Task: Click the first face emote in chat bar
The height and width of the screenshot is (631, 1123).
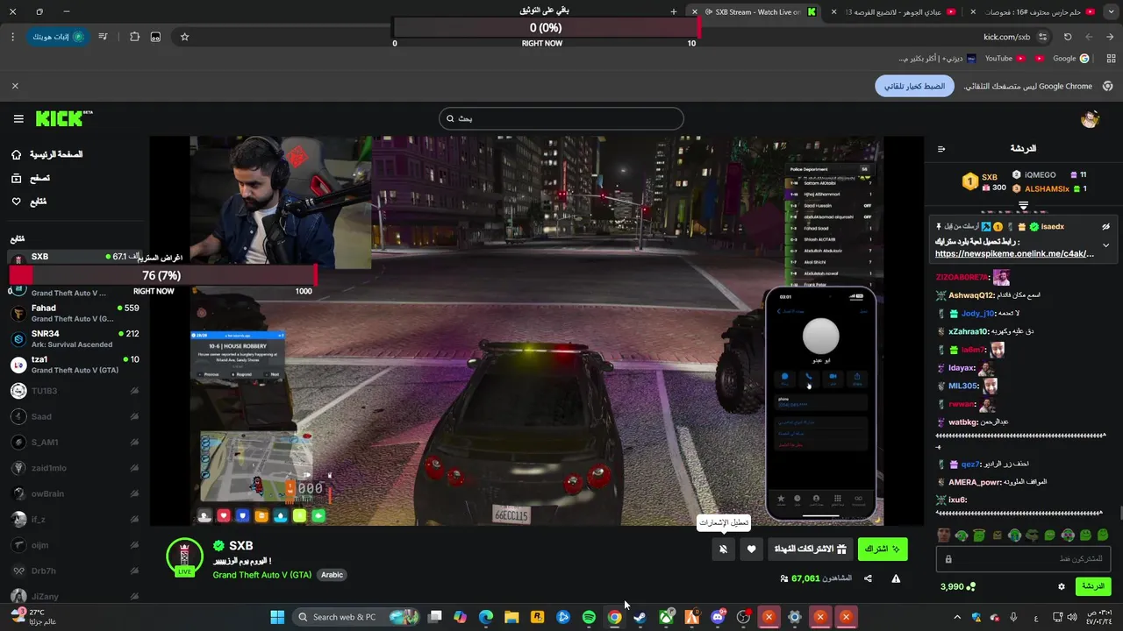Action: [944, 535]
